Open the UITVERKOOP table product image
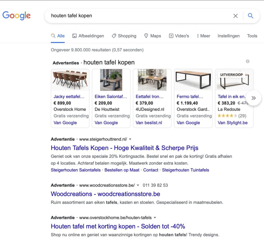Screen dimensions: 264x244 click(234, 80)
